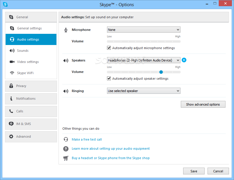Click the speaker icon beside Sounds
The height and width of the screenshot is (180, 234).
tap(12, 51)
